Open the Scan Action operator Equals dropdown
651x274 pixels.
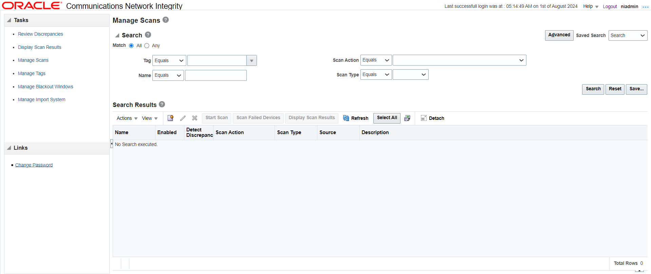pyautogui.click(x=376, y=60)
